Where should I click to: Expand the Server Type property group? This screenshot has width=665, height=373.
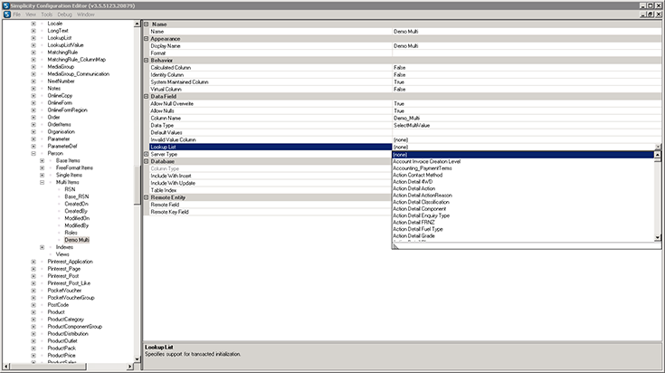click(x=147, y=155)
